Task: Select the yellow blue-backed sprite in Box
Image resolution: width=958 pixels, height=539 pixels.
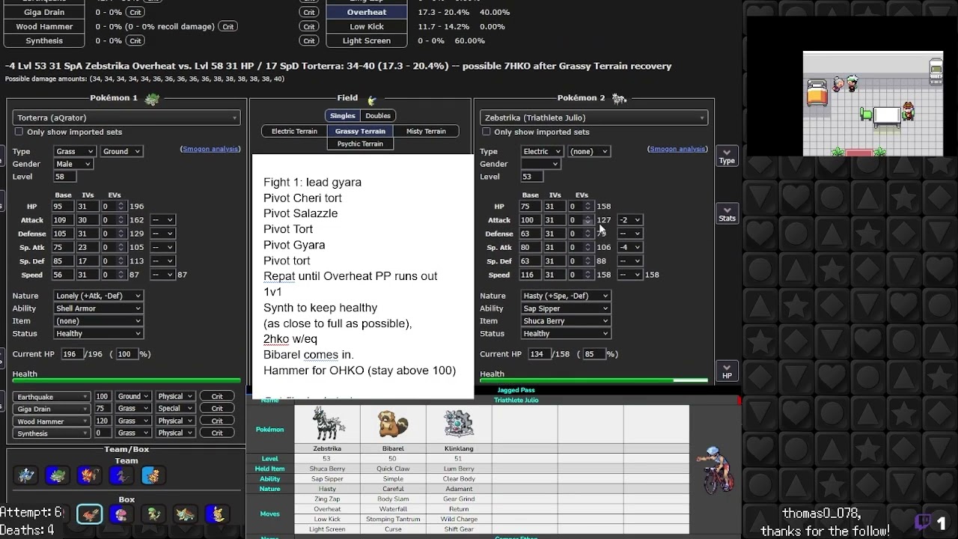Action: click(x=216, y=514)
